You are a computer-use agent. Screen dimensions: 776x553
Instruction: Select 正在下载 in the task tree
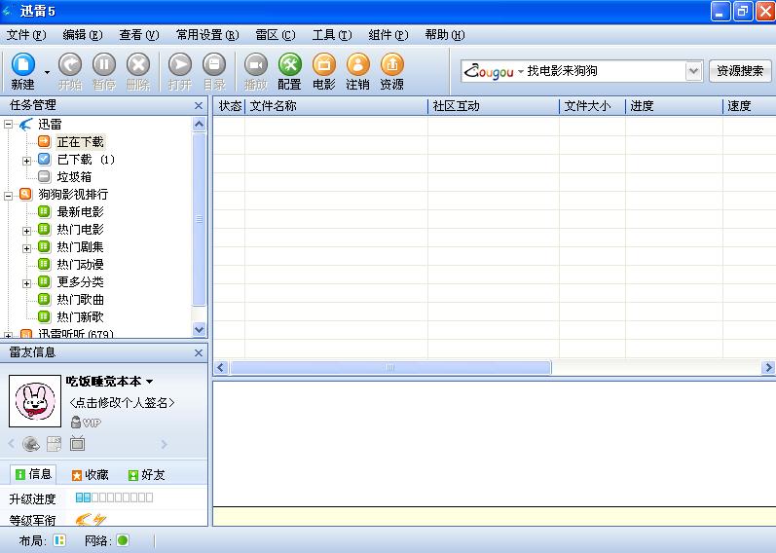[80, 142]
